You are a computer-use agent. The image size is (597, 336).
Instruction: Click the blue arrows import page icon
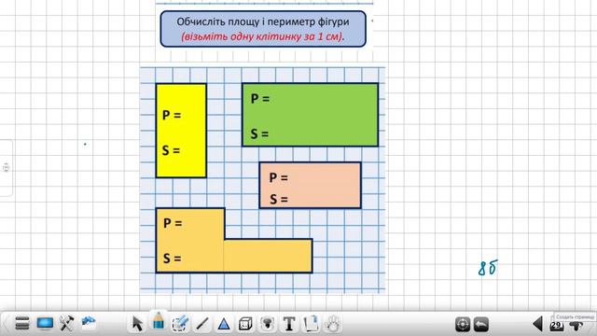pos(89,322)
